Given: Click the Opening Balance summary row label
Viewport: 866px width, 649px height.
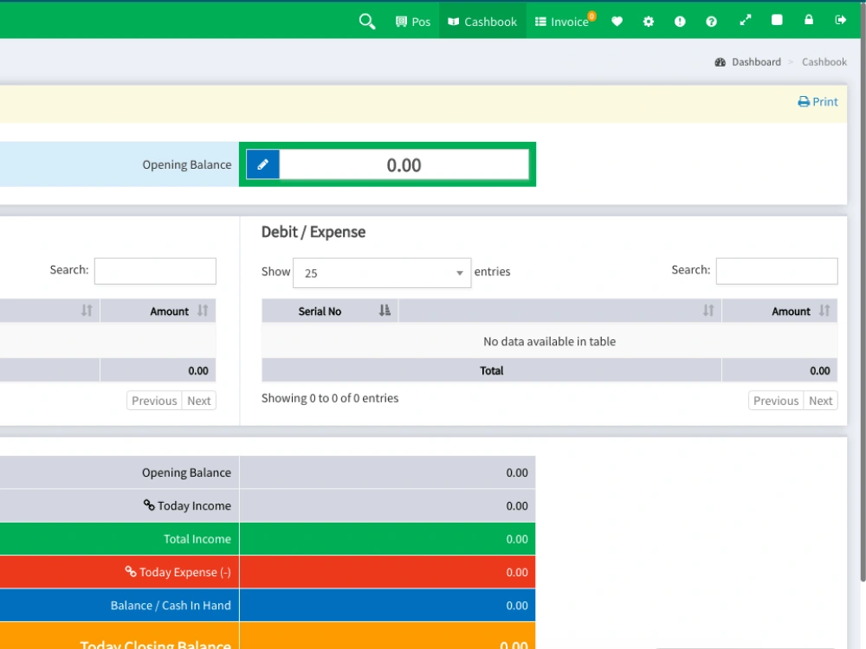Looking at the screenshot, I should pos(186,472).
